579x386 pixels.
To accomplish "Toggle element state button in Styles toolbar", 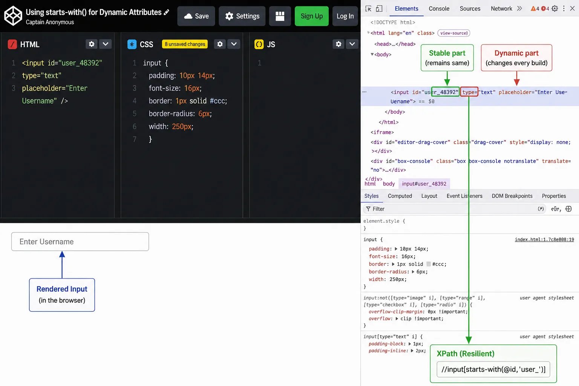I will pos(541,209).
